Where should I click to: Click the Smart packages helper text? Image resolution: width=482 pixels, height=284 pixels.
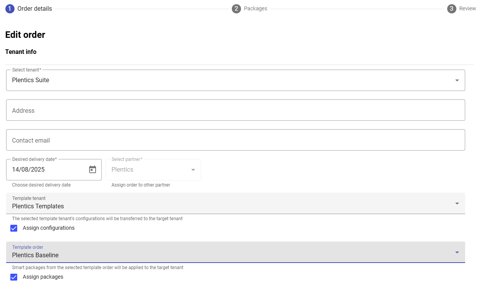pos(98,268)
